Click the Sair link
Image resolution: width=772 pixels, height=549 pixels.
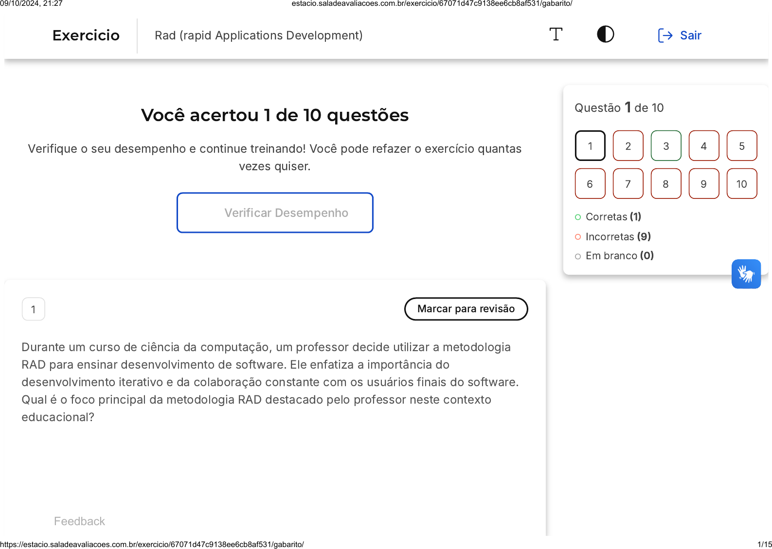[x=690, y=35]
